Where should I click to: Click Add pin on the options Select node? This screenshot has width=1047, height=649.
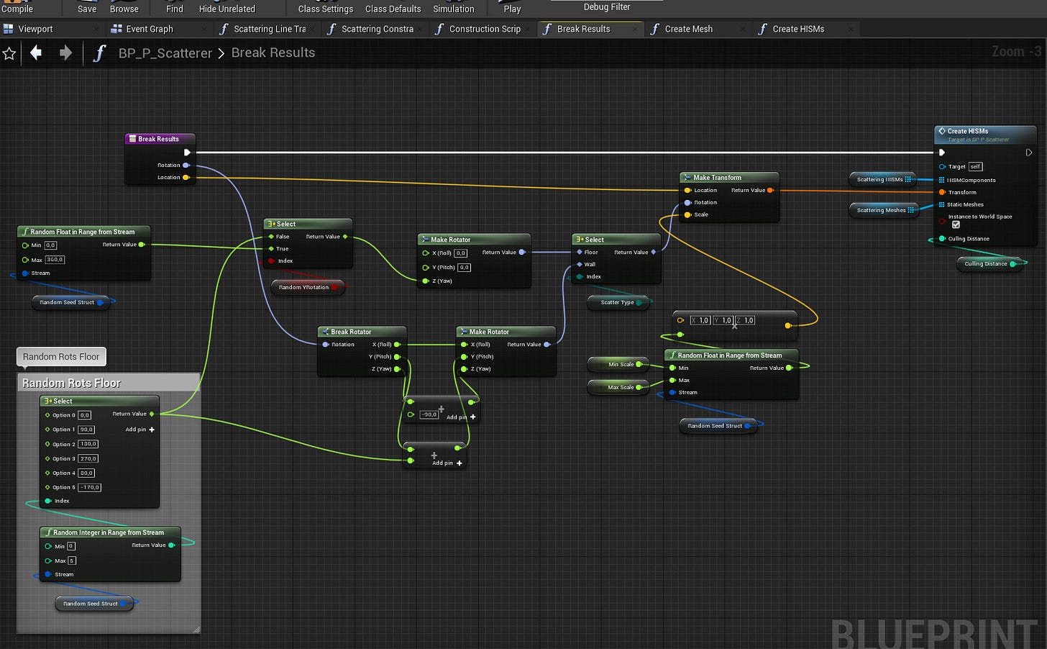point(140,430)
